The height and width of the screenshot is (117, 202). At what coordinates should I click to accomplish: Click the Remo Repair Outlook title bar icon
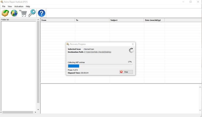point(2,2)
